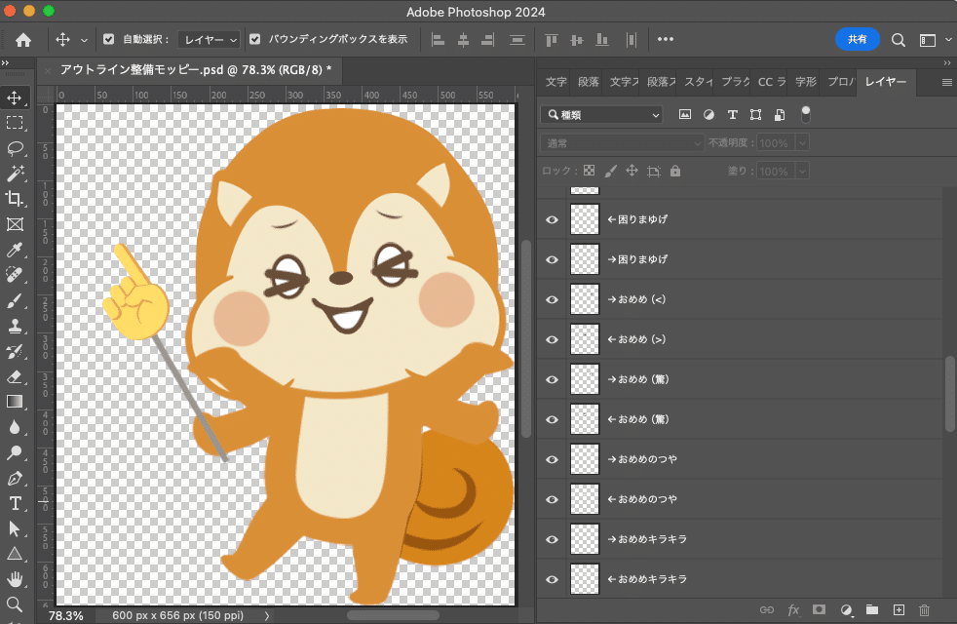Switch to the 文字 panel tab
The height and width of the screenshot is (624, 957).
pyautogui.click(x=556, y=82)
